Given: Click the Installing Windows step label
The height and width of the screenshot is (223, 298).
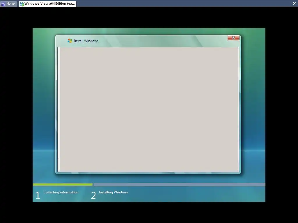Looking at the screenshot, I should (x=113, y=192).
